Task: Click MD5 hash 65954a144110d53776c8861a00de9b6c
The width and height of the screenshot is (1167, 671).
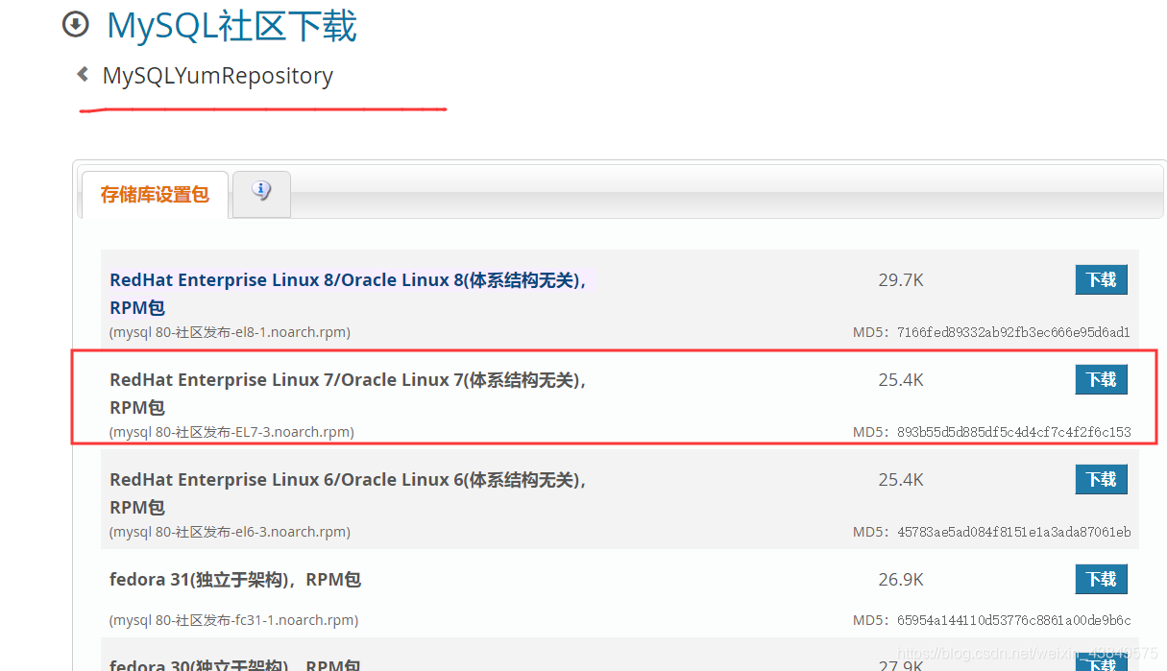Action: point(1013,620)
